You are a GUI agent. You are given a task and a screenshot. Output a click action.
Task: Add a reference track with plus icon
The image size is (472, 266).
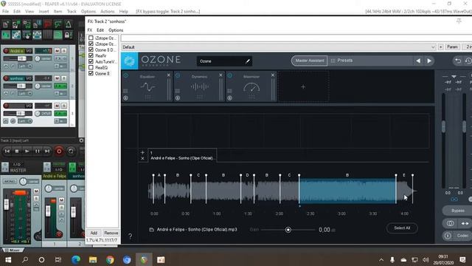point(142,153)
